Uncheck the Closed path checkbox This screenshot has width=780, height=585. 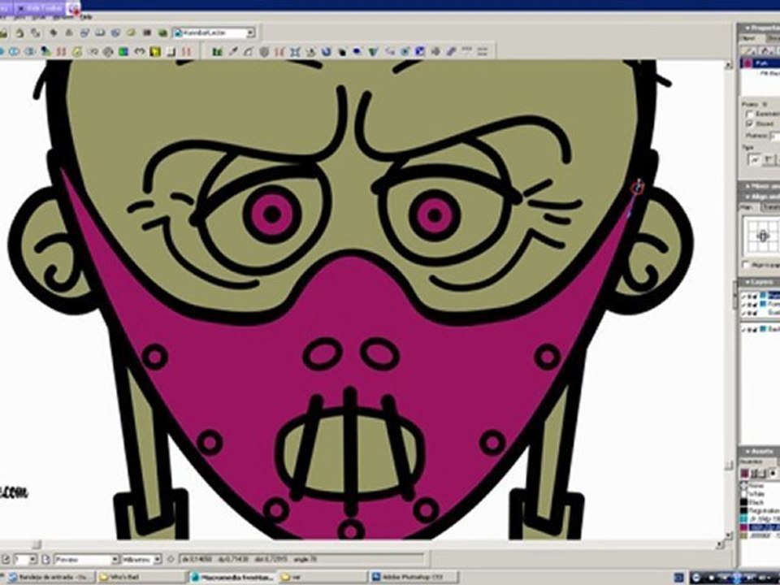pos(749,123)
